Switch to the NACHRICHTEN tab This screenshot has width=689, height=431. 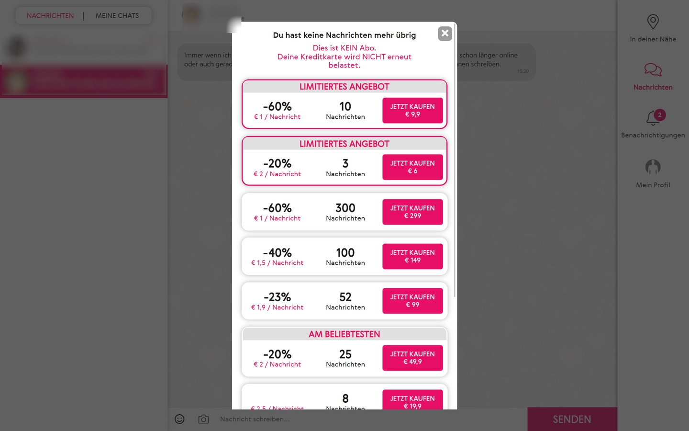50,16
